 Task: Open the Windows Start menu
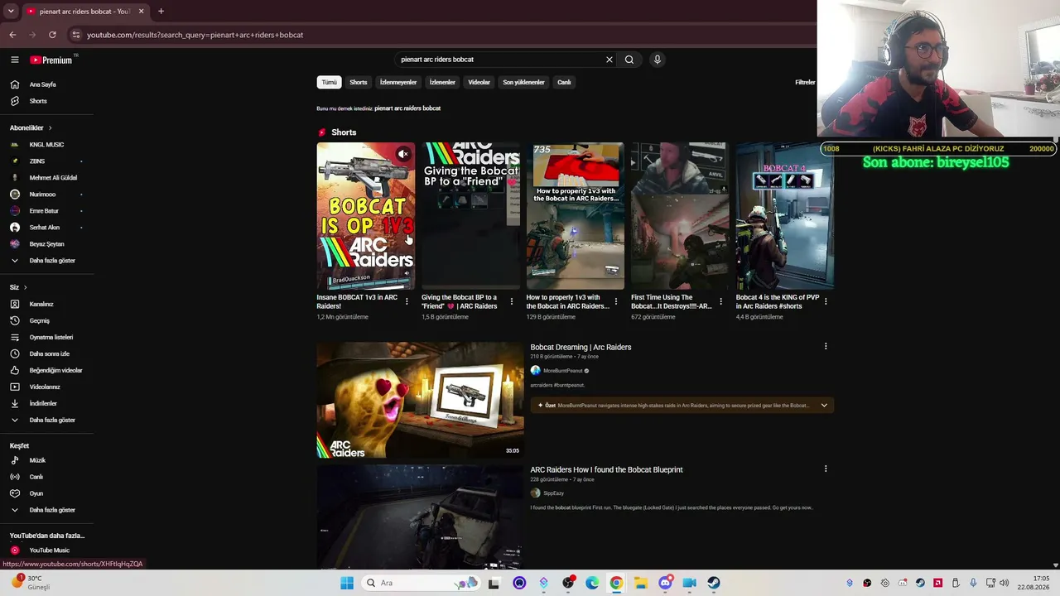point(346,583)
